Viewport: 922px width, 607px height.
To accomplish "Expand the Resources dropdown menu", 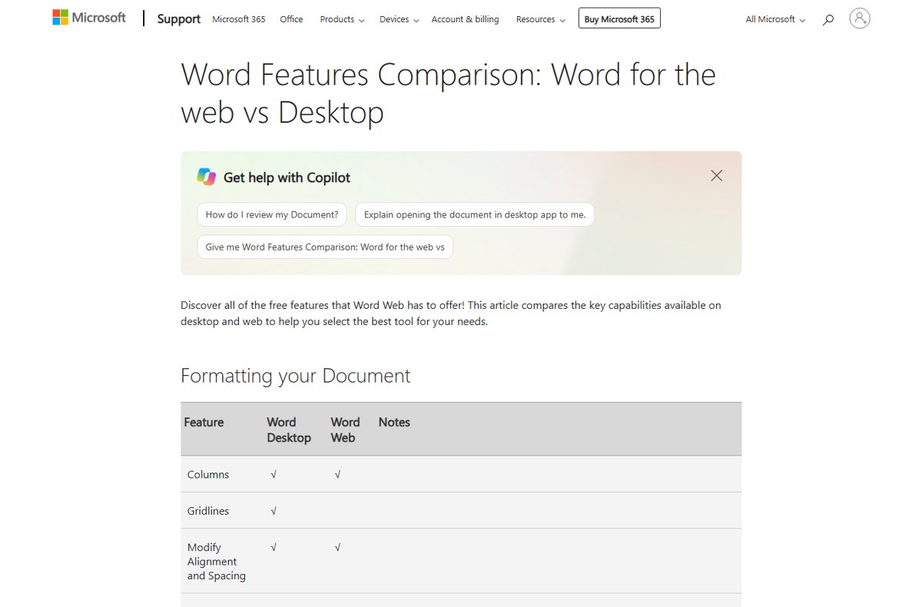I will tap(541, 19).
